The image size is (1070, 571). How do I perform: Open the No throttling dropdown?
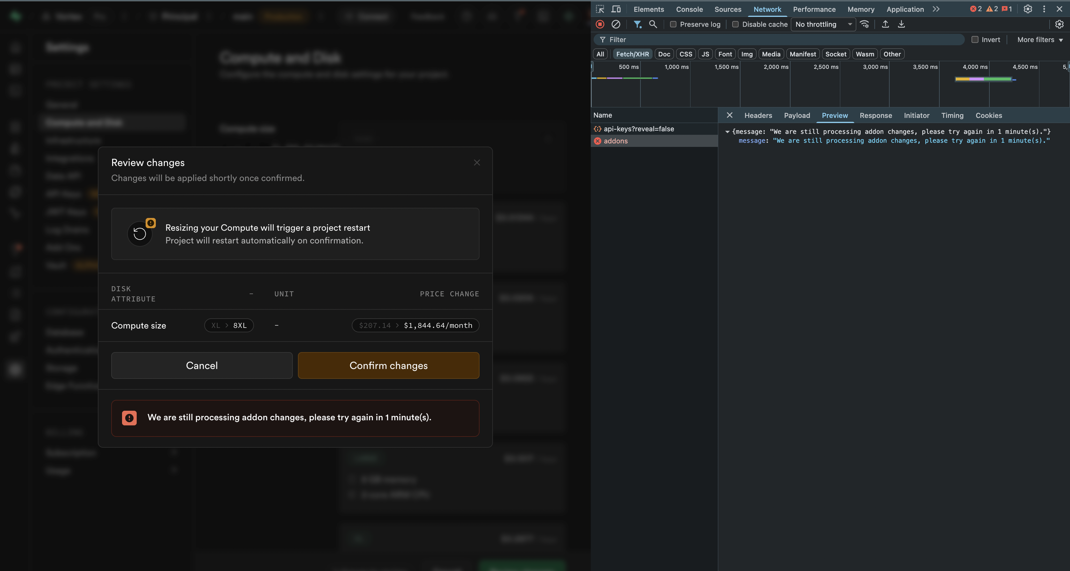pyautogui.click(x=823, y=24)
